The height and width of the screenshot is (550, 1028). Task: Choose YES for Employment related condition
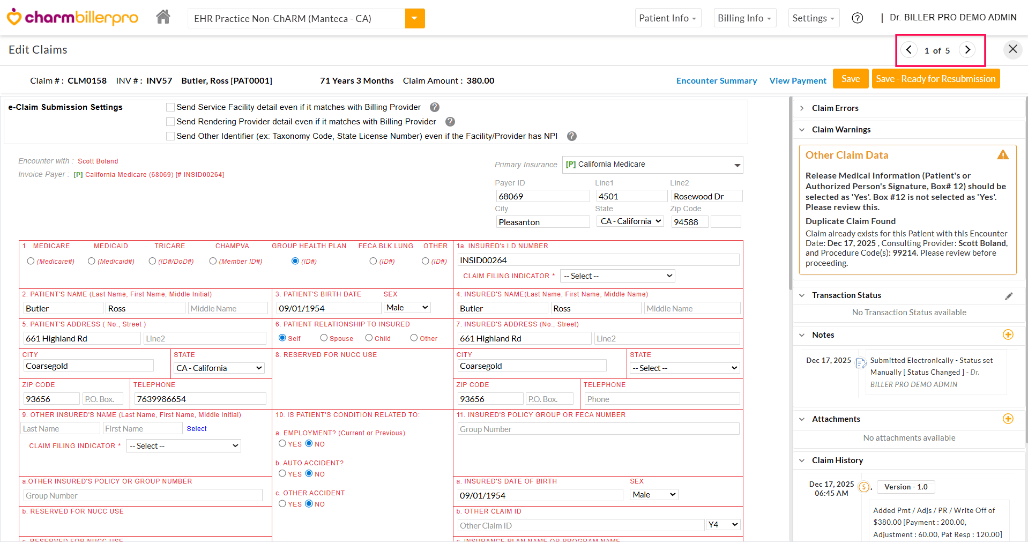click(282, 443)
